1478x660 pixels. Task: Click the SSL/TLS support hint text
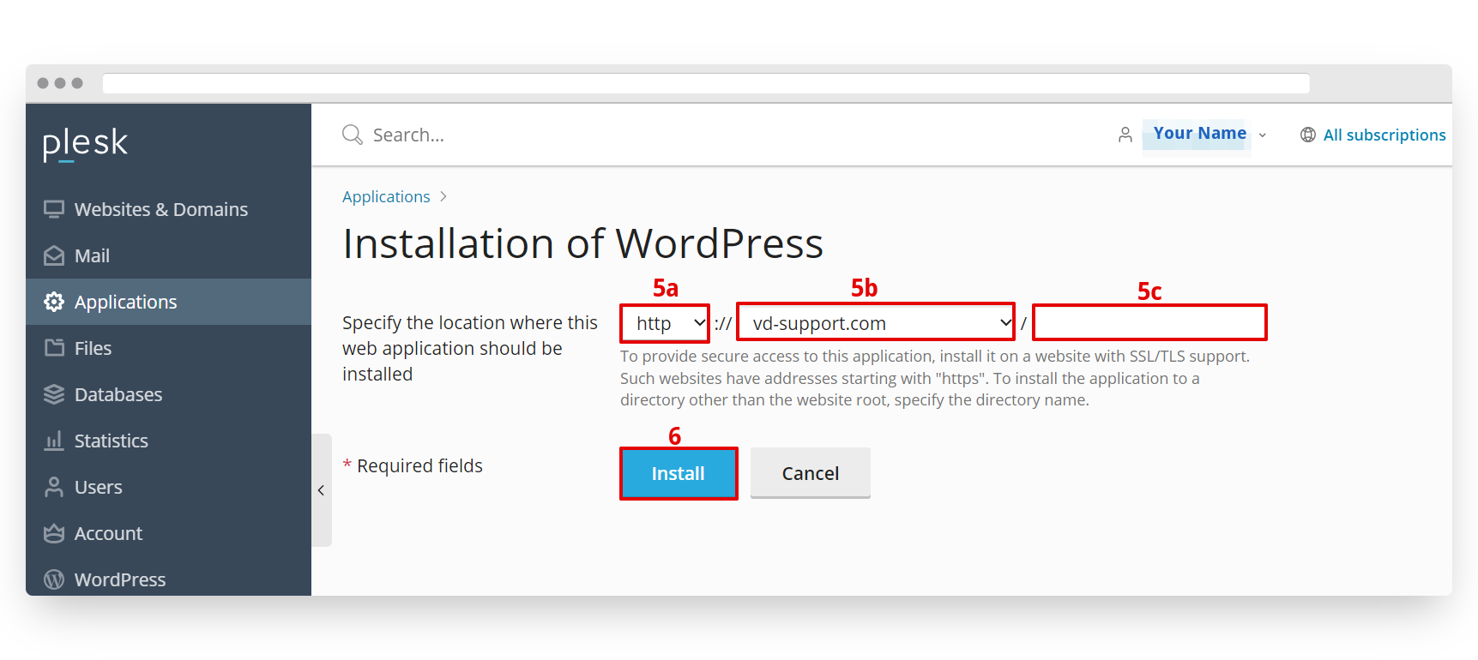click(x=935, y=378)
